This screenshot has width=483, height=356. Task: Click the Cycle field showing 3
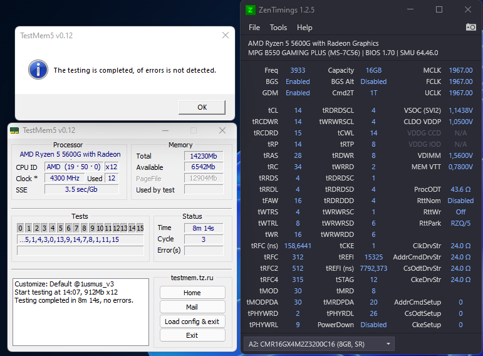pos(204,239)
